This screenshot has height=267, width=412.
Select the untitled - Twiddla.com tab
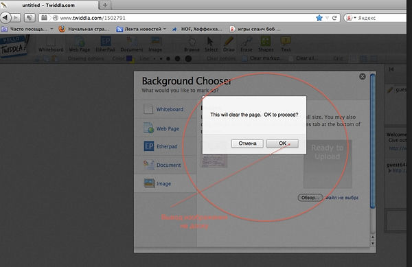49,5
